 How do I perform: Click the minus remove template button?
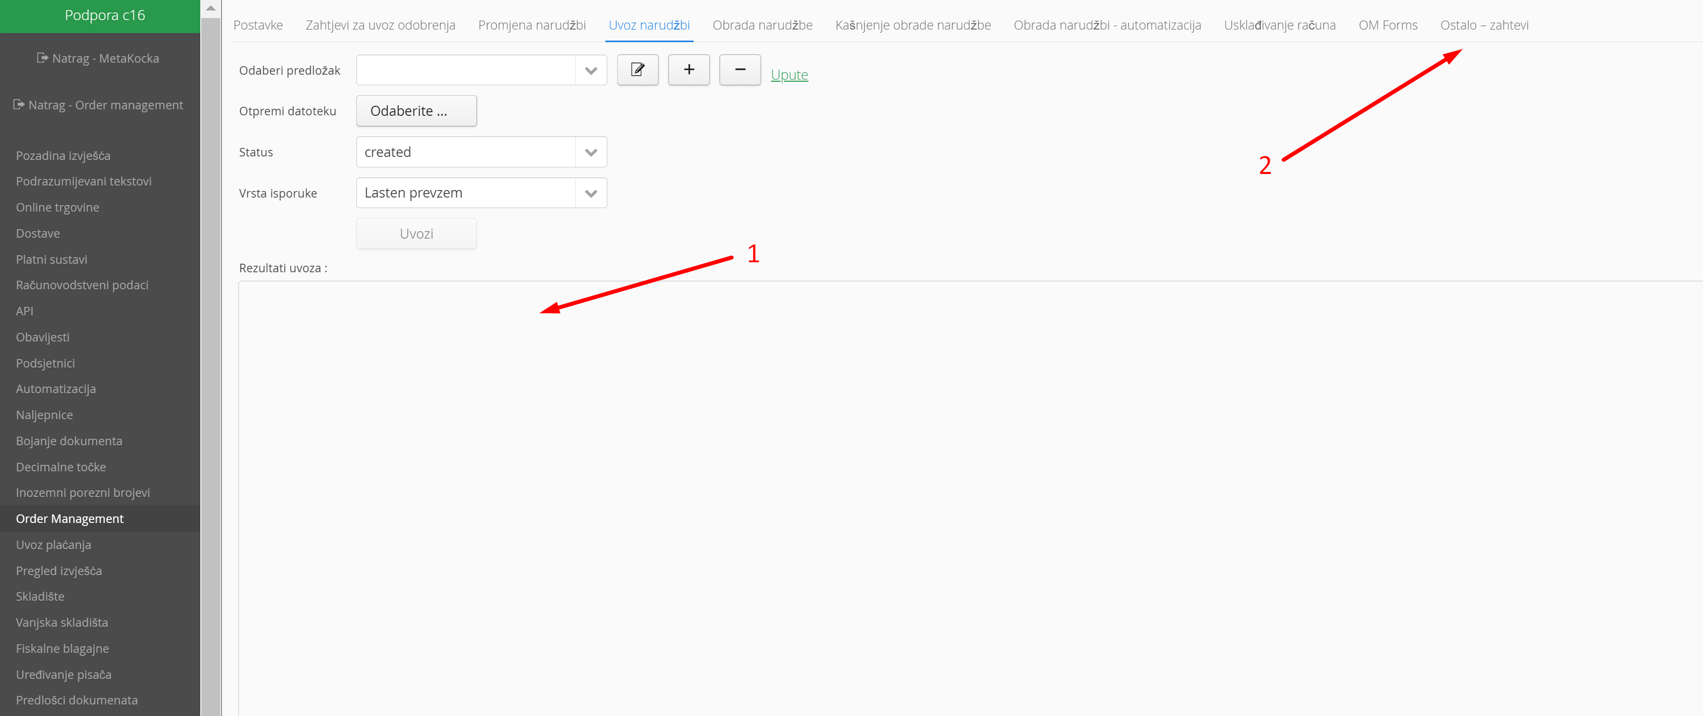(740, 70)
